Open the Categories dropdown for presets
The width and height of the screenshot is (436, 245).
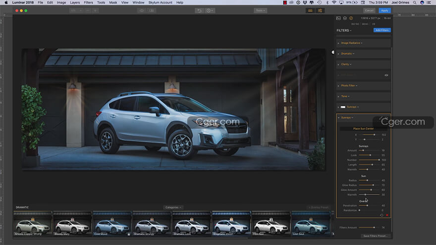click(x=173, y=207)
